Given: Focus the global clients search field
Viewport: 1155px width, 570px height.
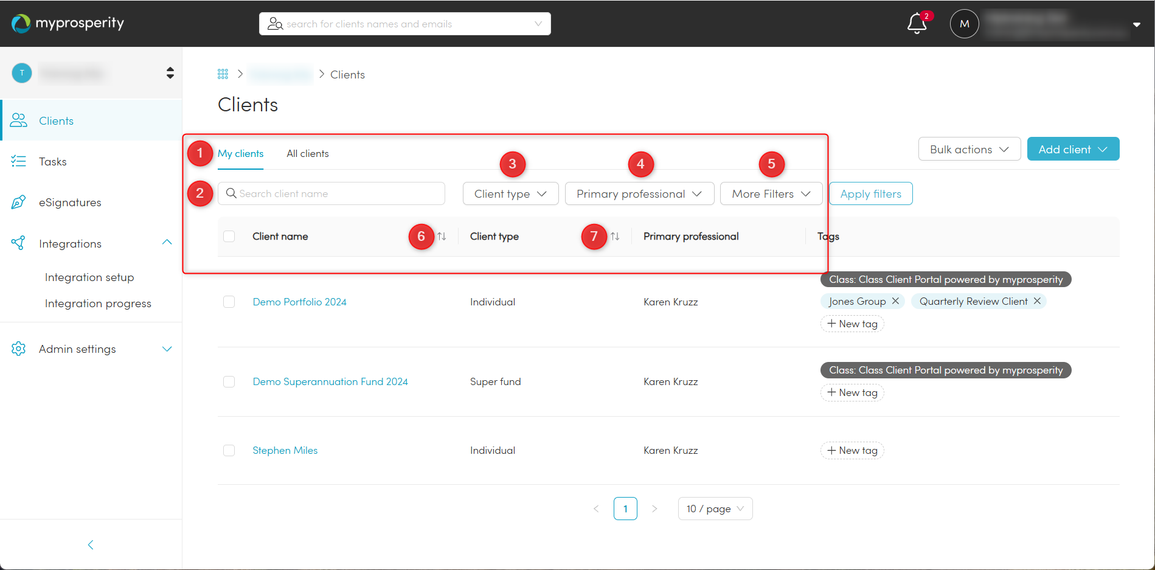Looking at the screenshot, I should pyautogui.click(x=405, y=24).
